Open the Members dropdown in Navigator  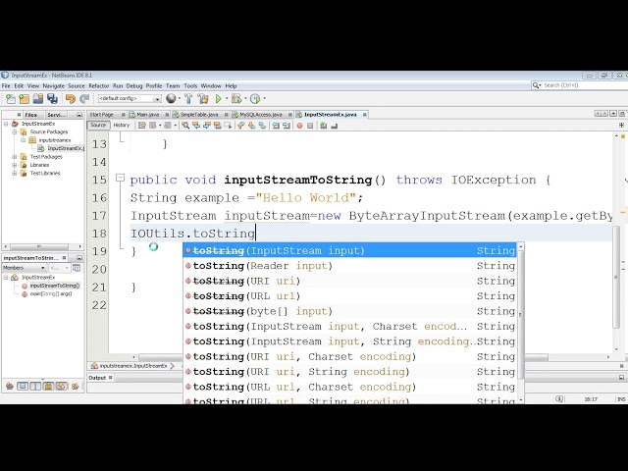tap(25, 268)
